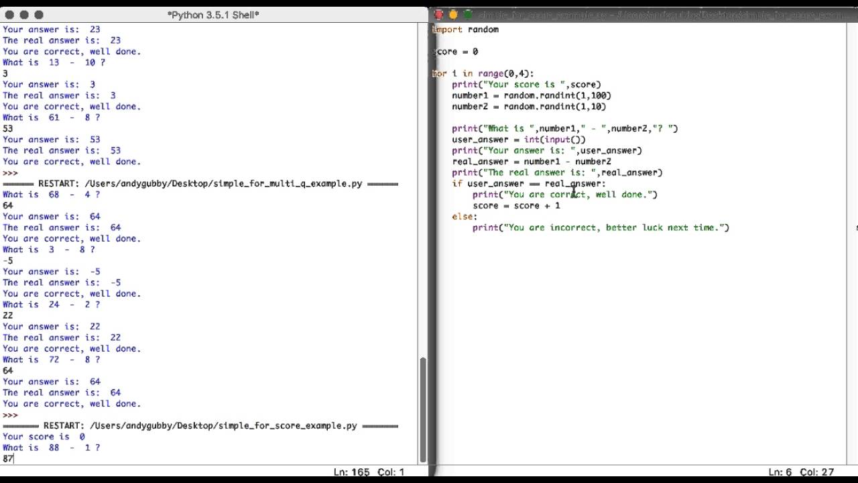
Task: Click the 'real_answer = number1 - number2' line
Action: [x=531, y=162]
